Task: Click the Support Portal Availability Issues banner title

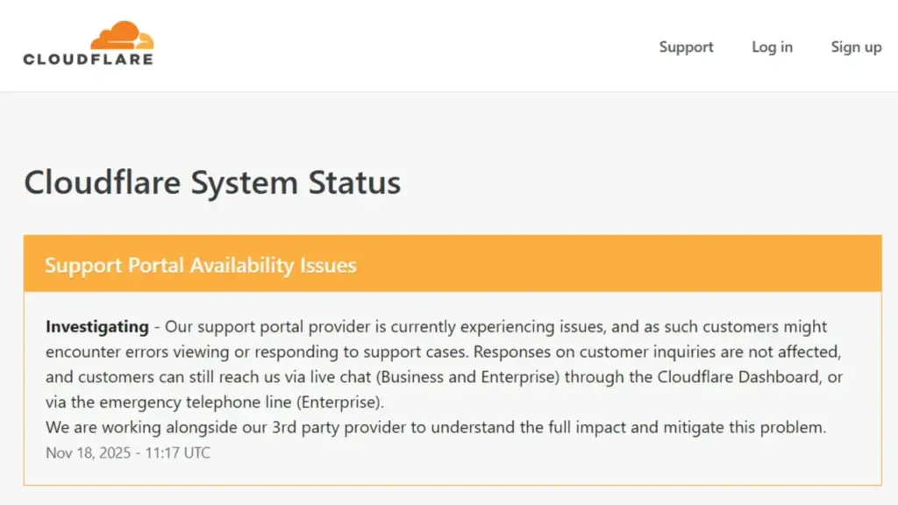Action: point(200,264)
